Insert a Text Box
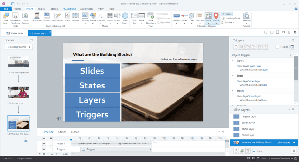299x162 pixels. pyautogui.click(x=134, y=17)
